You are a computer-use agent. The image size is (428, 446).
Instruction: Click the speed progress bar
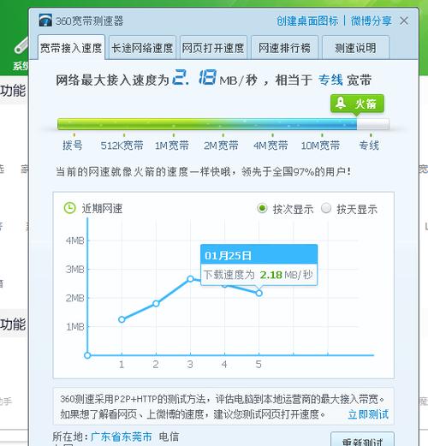coord(223,124)
